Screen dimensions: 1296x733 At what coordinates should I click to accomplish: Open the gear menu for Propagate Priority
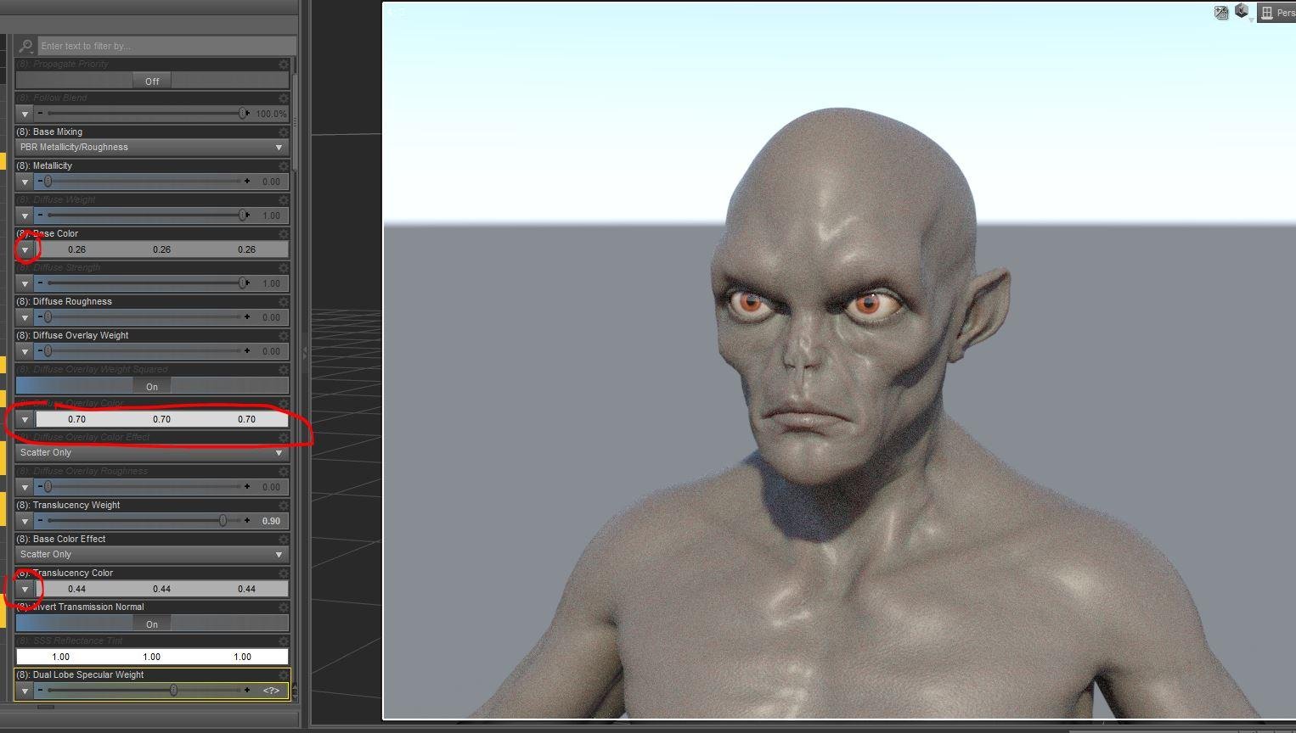click(x=284, y=64)
